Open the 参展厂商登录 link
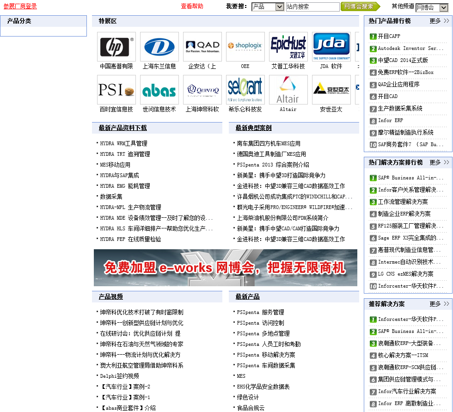This screenshot has width=453, height=412. (20, 6)
